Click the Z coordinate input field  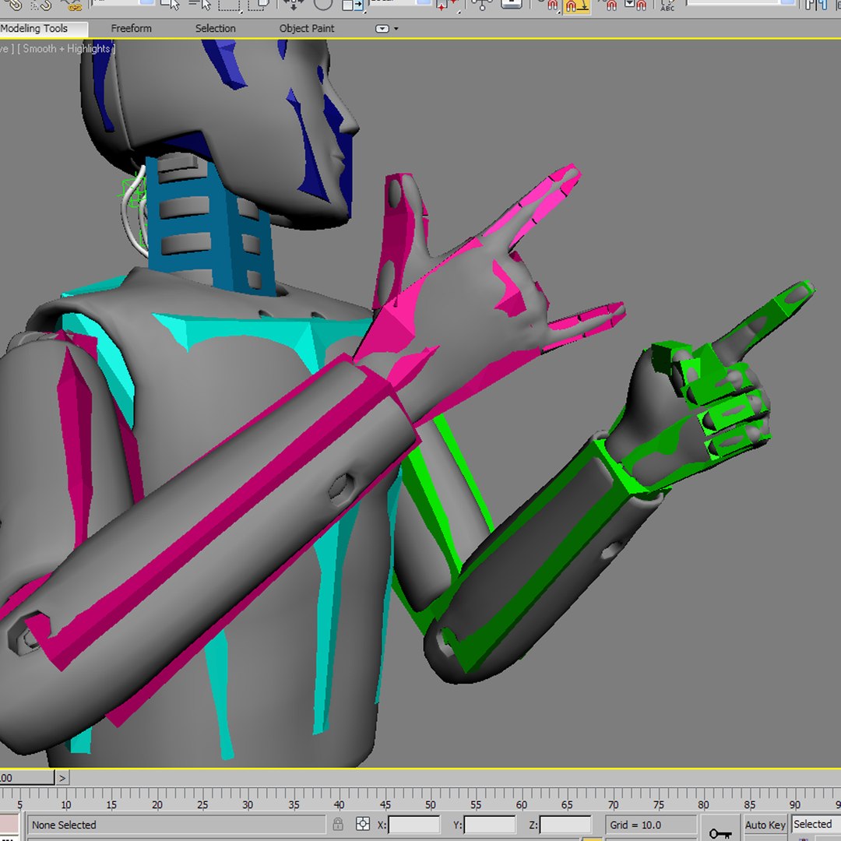click(565, 825)
